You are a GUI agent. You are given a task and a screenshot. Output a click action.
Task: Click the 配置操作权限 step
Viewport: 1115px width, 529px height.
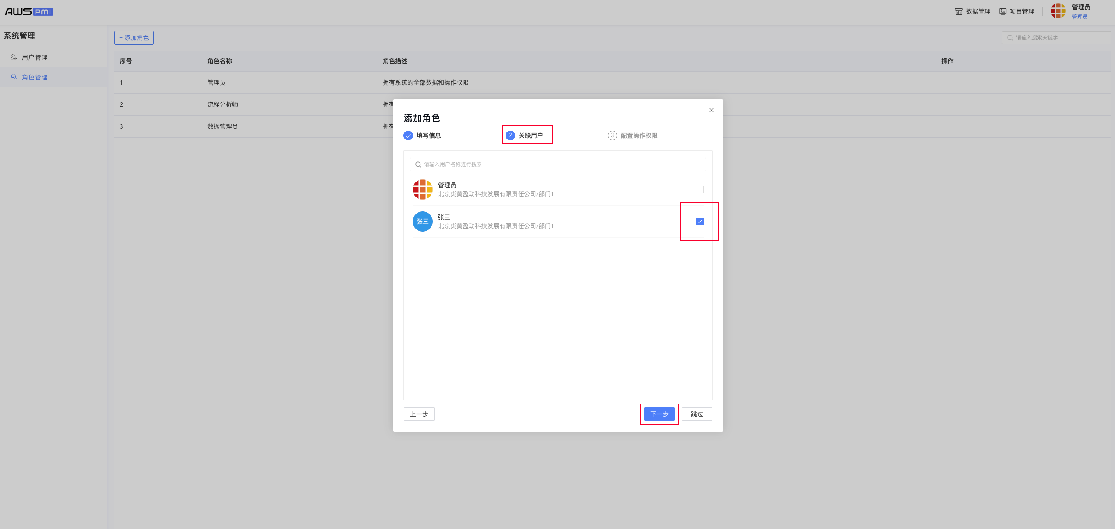click(633, 136)
